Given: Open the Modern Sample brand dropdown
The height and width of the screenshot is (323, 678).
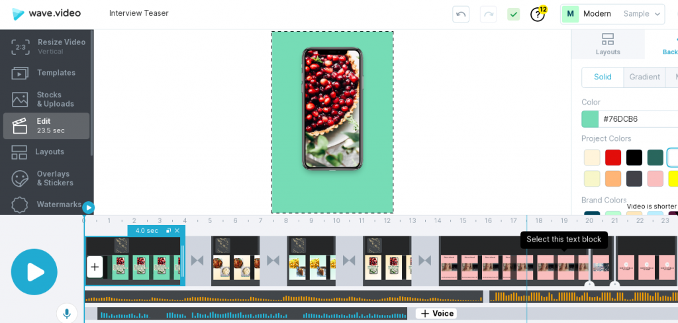Looking at the screenshot, I should coord(612,14).
